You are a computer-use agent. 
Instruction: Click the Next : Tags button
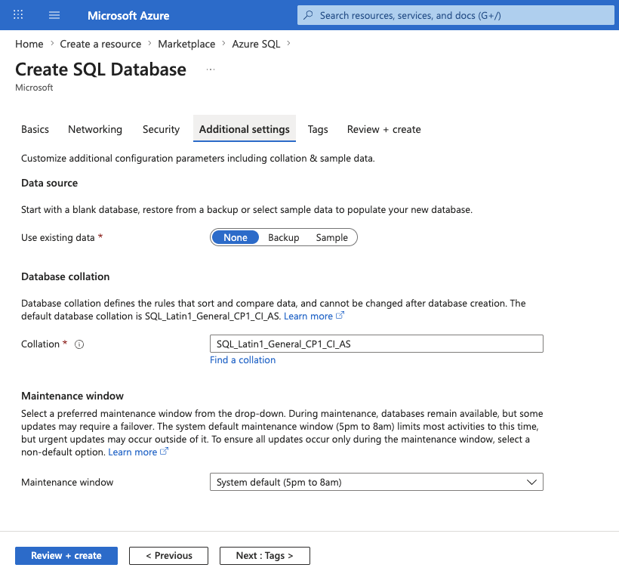(265, 556)
